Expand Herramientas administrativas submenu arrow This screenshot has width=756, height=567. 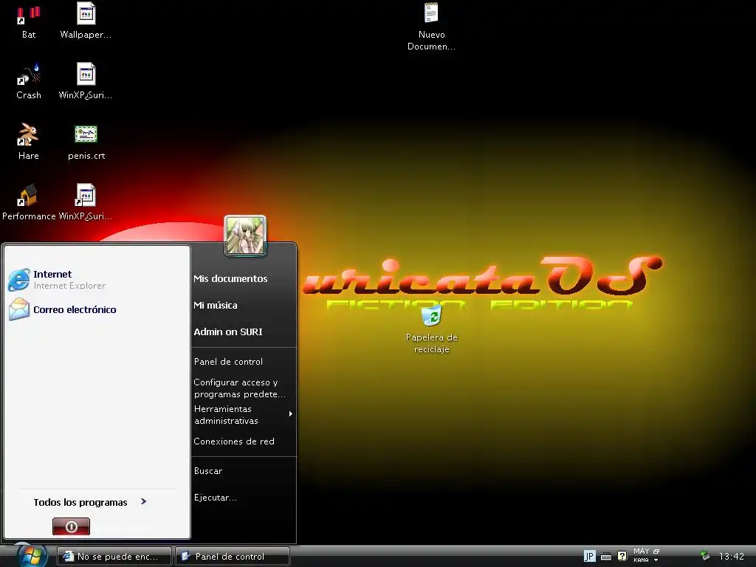coord(291,414)
